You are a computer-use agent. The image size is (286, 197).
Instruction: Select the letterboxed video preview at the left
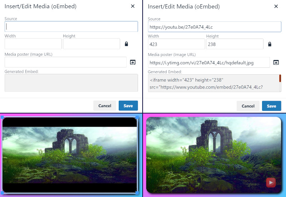tap(69, 155)
